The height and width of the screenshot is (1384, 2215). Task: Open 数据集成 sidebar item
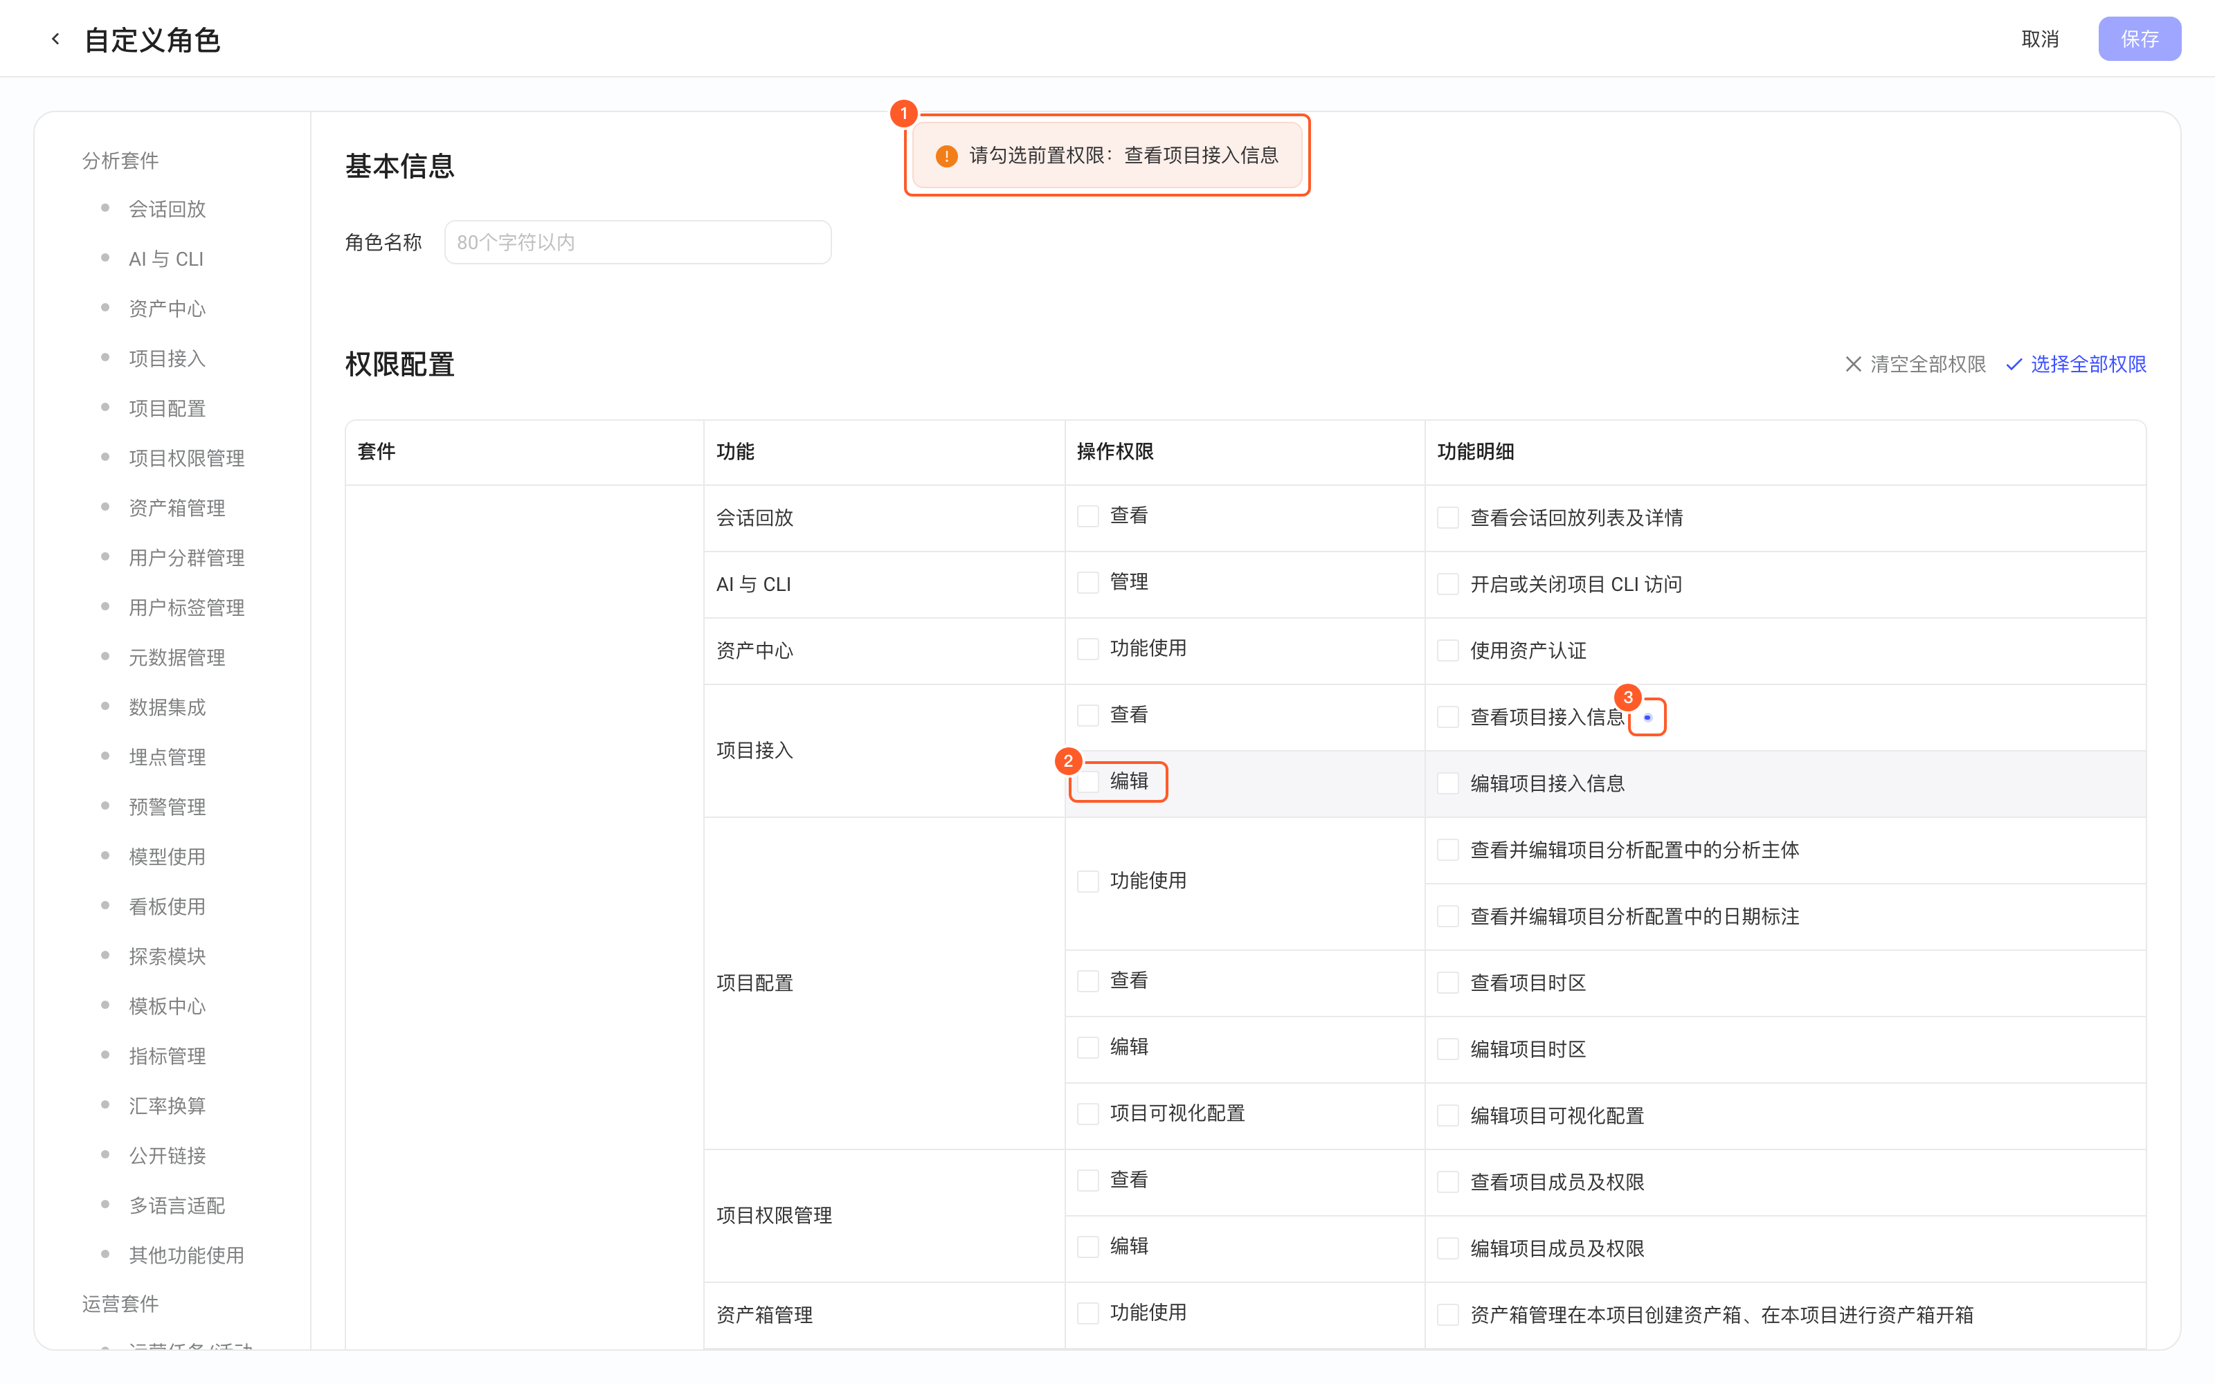tap(168, 707)
